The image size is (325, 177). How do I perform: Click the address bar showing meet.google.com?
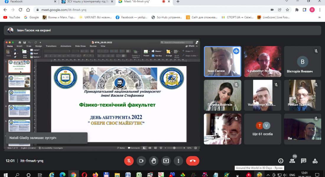click(x=148, y=10)
